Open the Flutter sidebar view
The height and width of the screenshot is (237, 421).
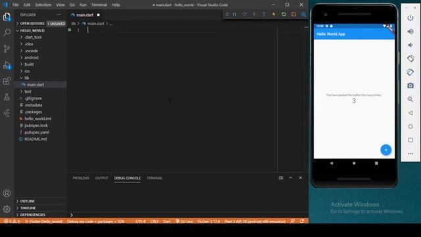click(7, 113)
